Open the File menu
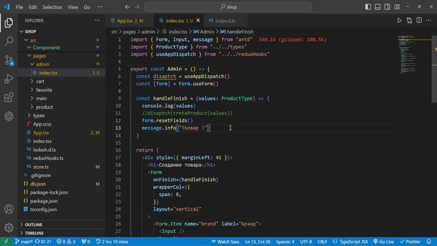 coord(19,7)
